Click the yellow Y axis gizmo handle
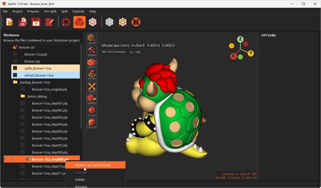The width and height of the screenshot is (321, 188). pyautogui.click(x=251, y=53)
